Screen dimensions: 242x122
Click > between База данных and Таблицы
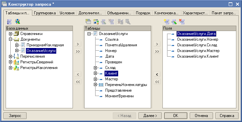(x=78, y=44)
